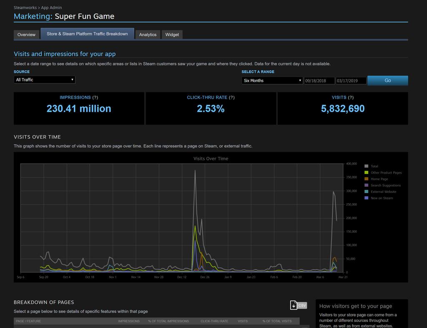Toggle External Website teal legend swatch
The height and width of the screenshot is (328, 427).
pos(366,191)
